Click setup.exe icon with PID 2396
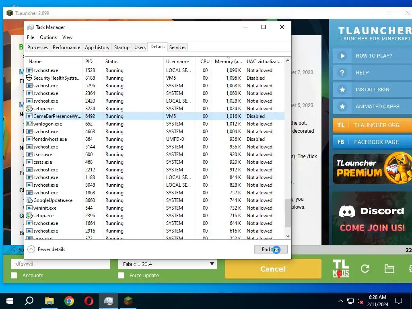The width and height of the screenshot is (412, 309). 29,216
